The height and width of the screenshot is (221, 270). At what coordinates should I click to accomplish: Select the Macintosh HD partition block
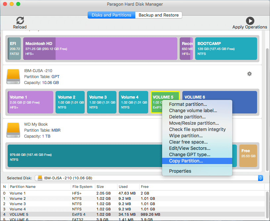(x=99, y=49)
